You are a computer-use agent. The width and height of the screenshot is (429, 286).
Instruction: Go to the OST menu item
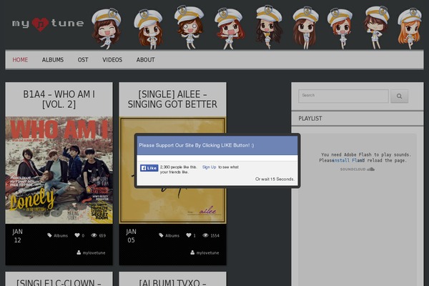(x=83, y=59)
